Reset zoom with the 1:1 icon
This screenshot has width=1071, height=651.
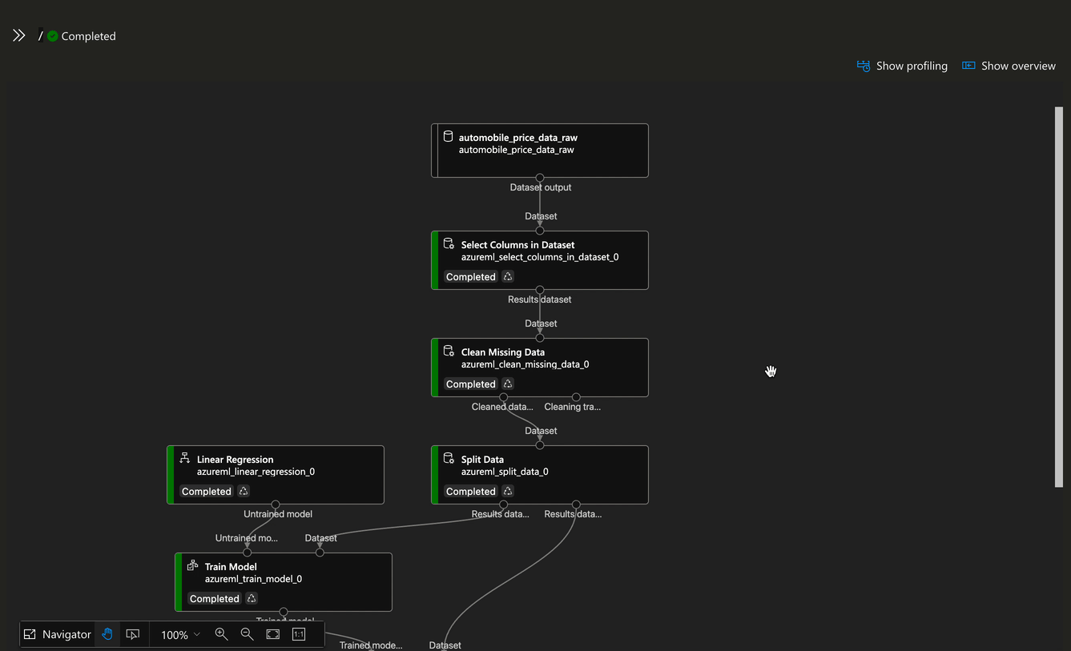[x=299, y=634]
